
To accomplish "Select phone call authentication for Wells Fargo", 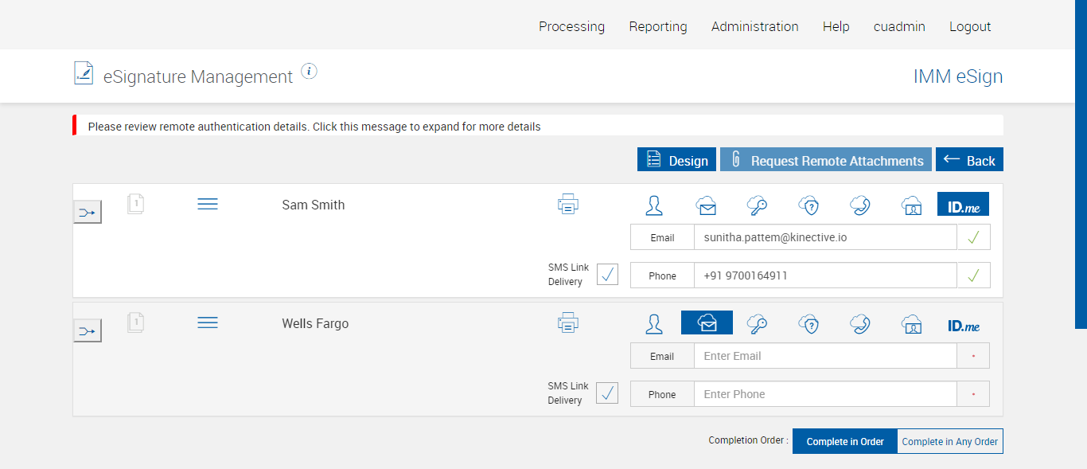I will 859,323.
